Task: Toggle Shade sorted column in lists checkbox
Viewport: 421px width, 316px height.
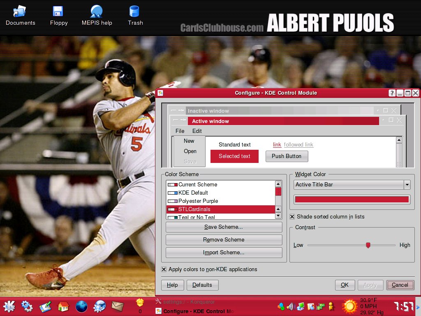Action: tap(292, 216)
